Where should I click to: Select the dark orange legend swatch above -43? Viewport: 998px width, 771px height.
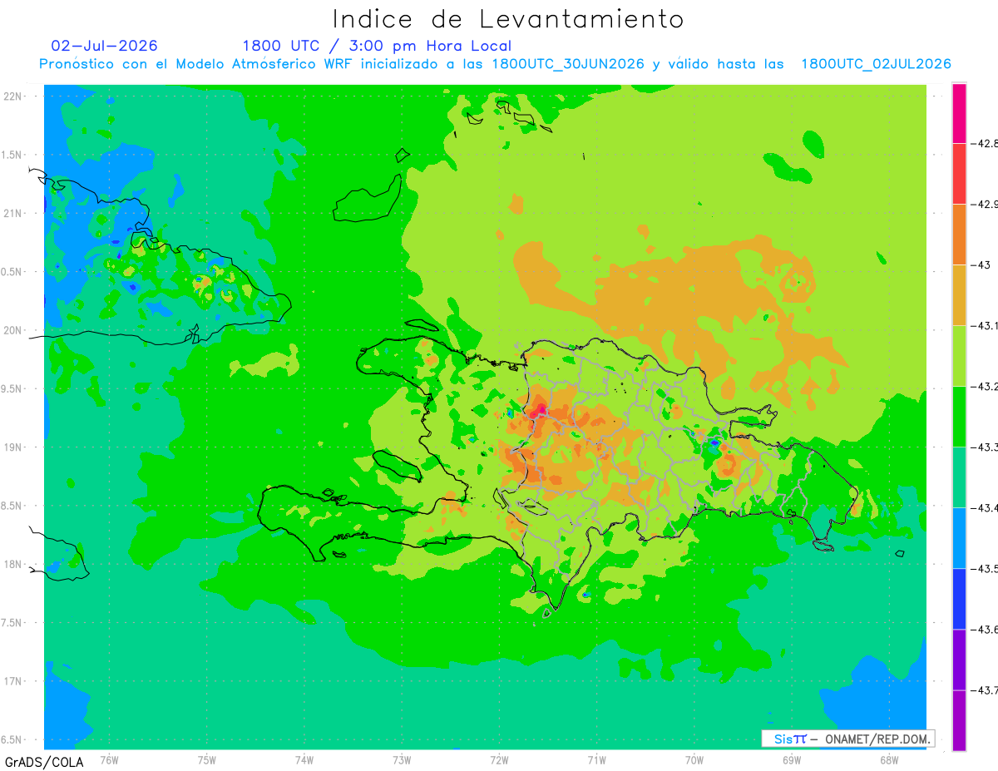959,234
